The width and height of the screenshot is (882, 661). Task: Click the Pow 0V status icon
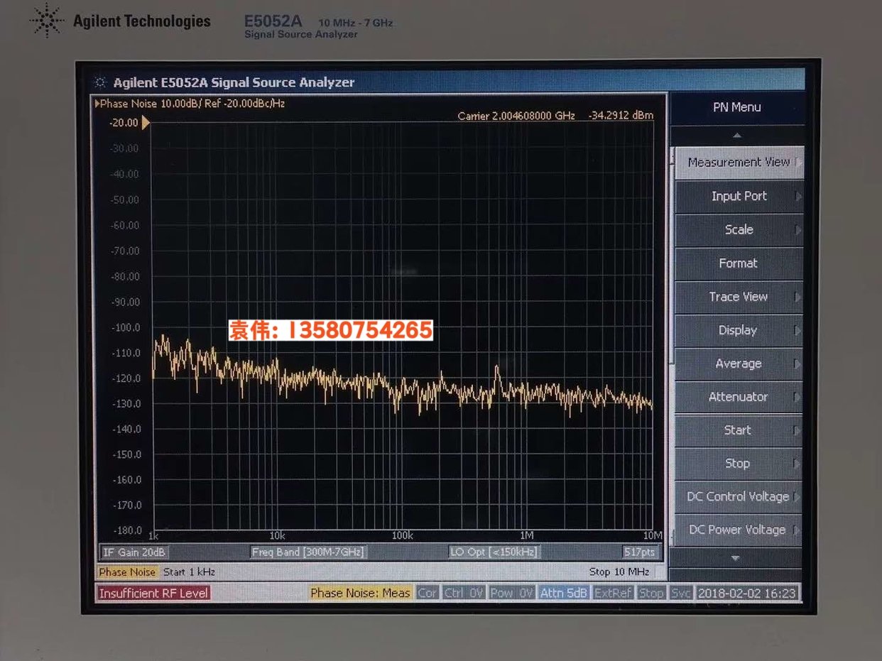pos(511,592)
